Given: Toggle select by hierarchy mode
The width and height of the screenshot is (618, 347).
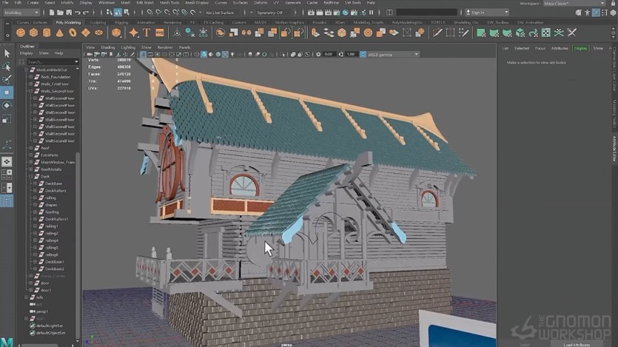Looking at the screenshot, I should 110,13.
